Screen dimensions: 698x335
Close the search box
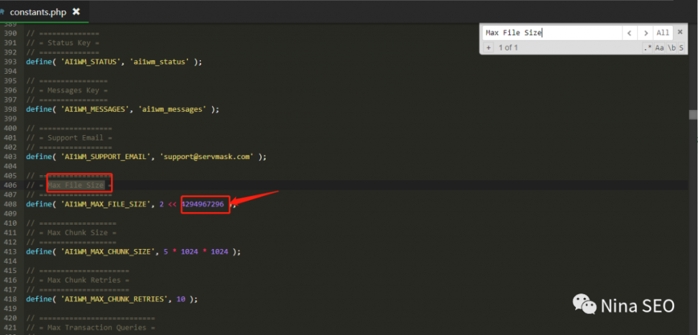coord(680,32)
